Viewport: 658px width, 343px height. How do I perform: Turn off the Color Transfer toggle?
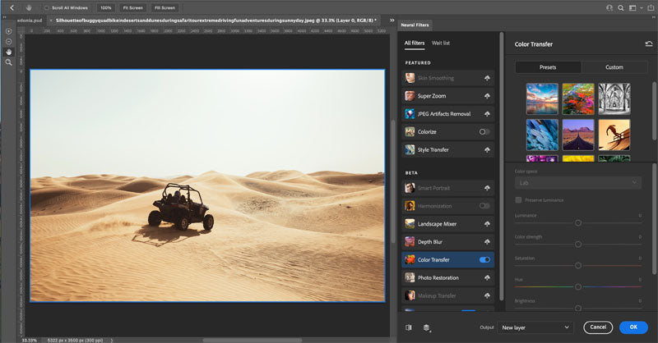(x=484, y=259)
